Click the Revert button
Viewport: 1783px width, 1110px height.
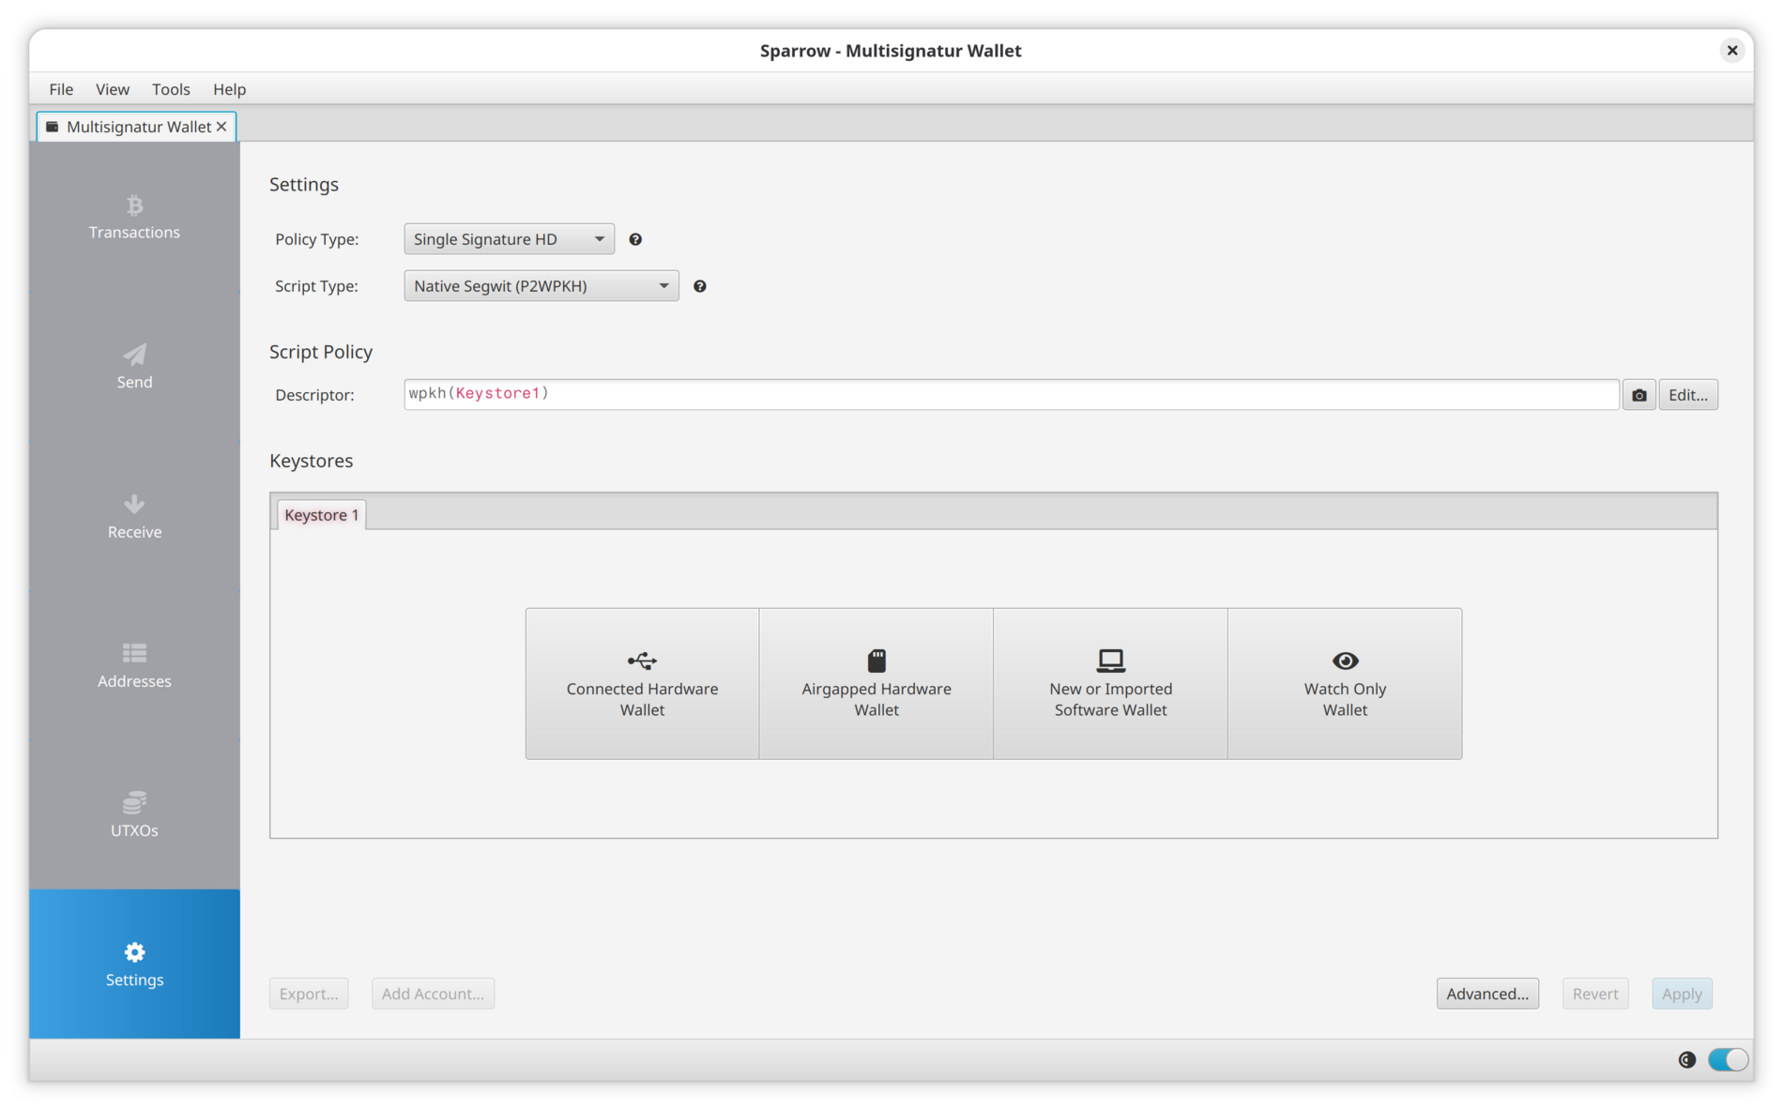[1595, 994]
